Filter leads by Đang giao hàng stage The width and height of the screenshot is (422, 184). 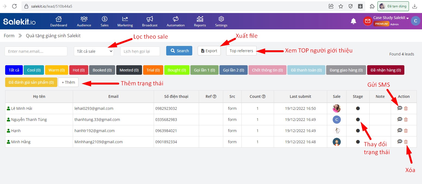pos(346,70)
